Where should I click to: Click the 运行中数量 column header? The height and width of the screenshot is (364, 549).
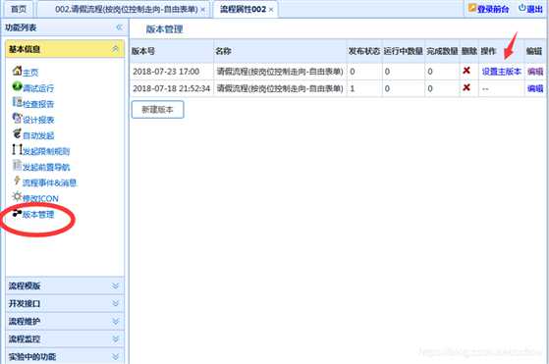(404, 51)
